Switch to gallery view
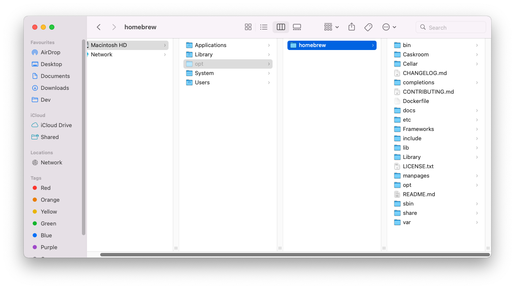Image resolution: width=515 pixels, height=289 pixels. click(x=297, y=27)
